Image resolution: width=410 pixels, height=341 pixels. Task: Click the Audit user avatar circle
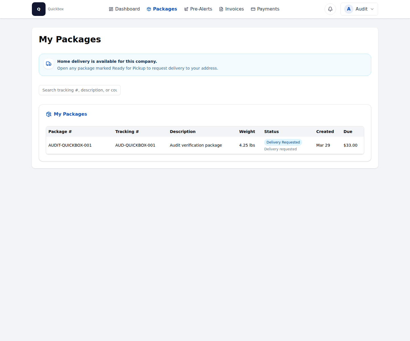click(x=348, y=9)
